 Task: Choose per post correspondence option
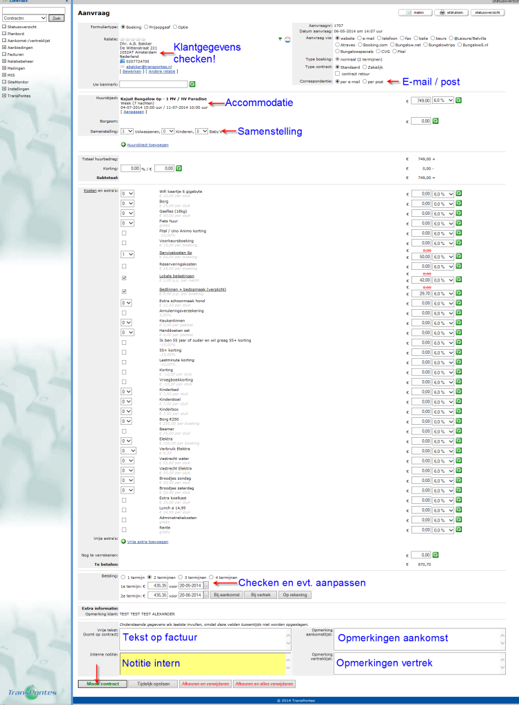click(x=365, y=81)
